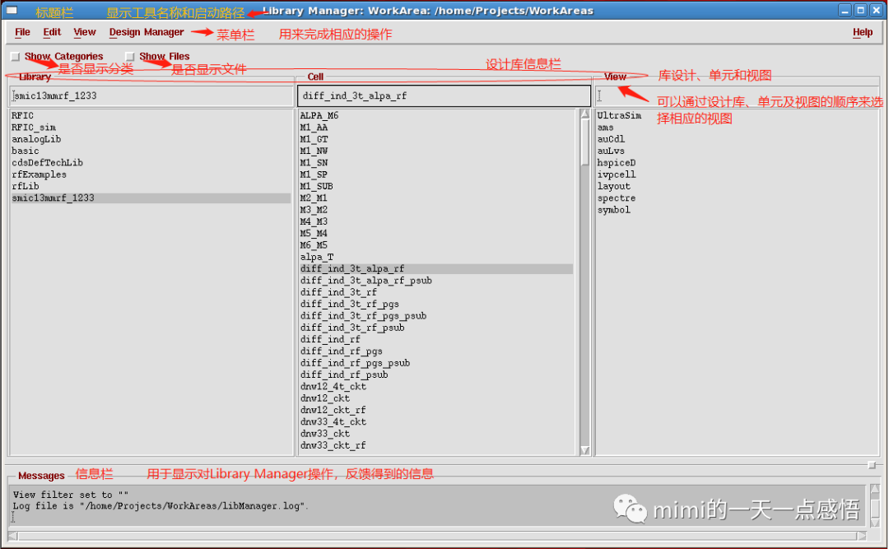The image size is (889, 549).
Task: Select the diff_ind_rf cell
Action: (331, 340)
